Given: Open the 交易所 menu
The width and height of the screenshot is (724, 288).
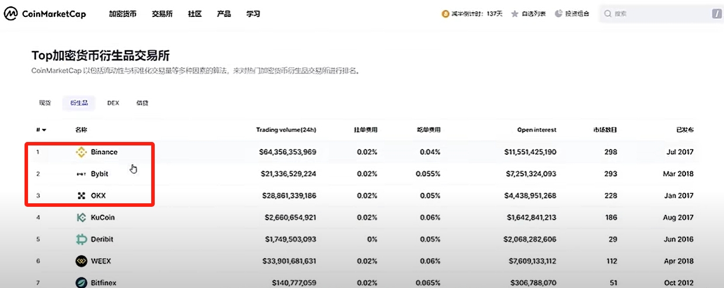Looking at the screenshot, I should tap(162, 13).
